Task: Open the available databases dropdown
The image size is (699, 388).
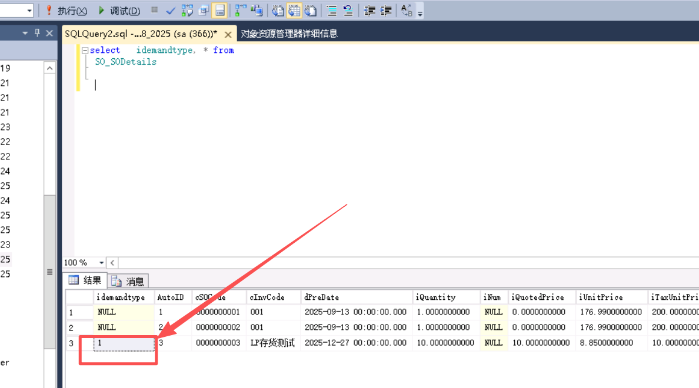Action: (x=29, y=11)
